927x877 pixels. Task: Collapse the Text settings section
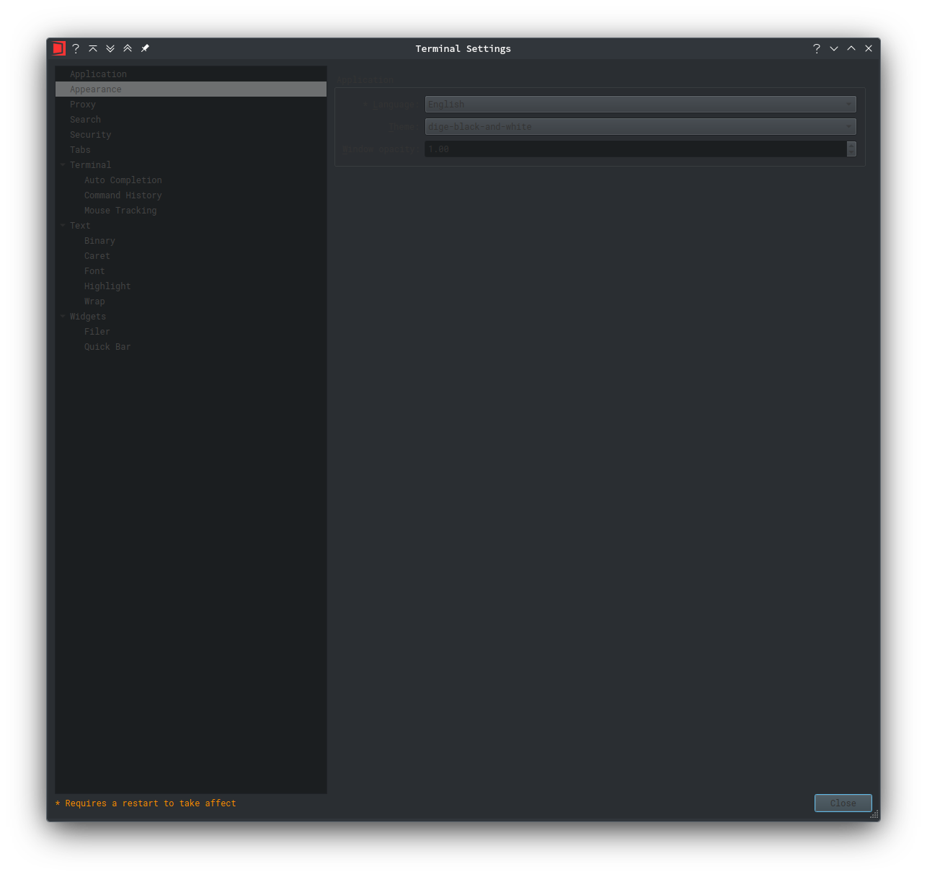(x=63, y=225)
